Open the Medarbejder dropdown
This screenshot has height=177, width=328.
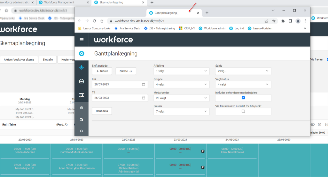181,98
